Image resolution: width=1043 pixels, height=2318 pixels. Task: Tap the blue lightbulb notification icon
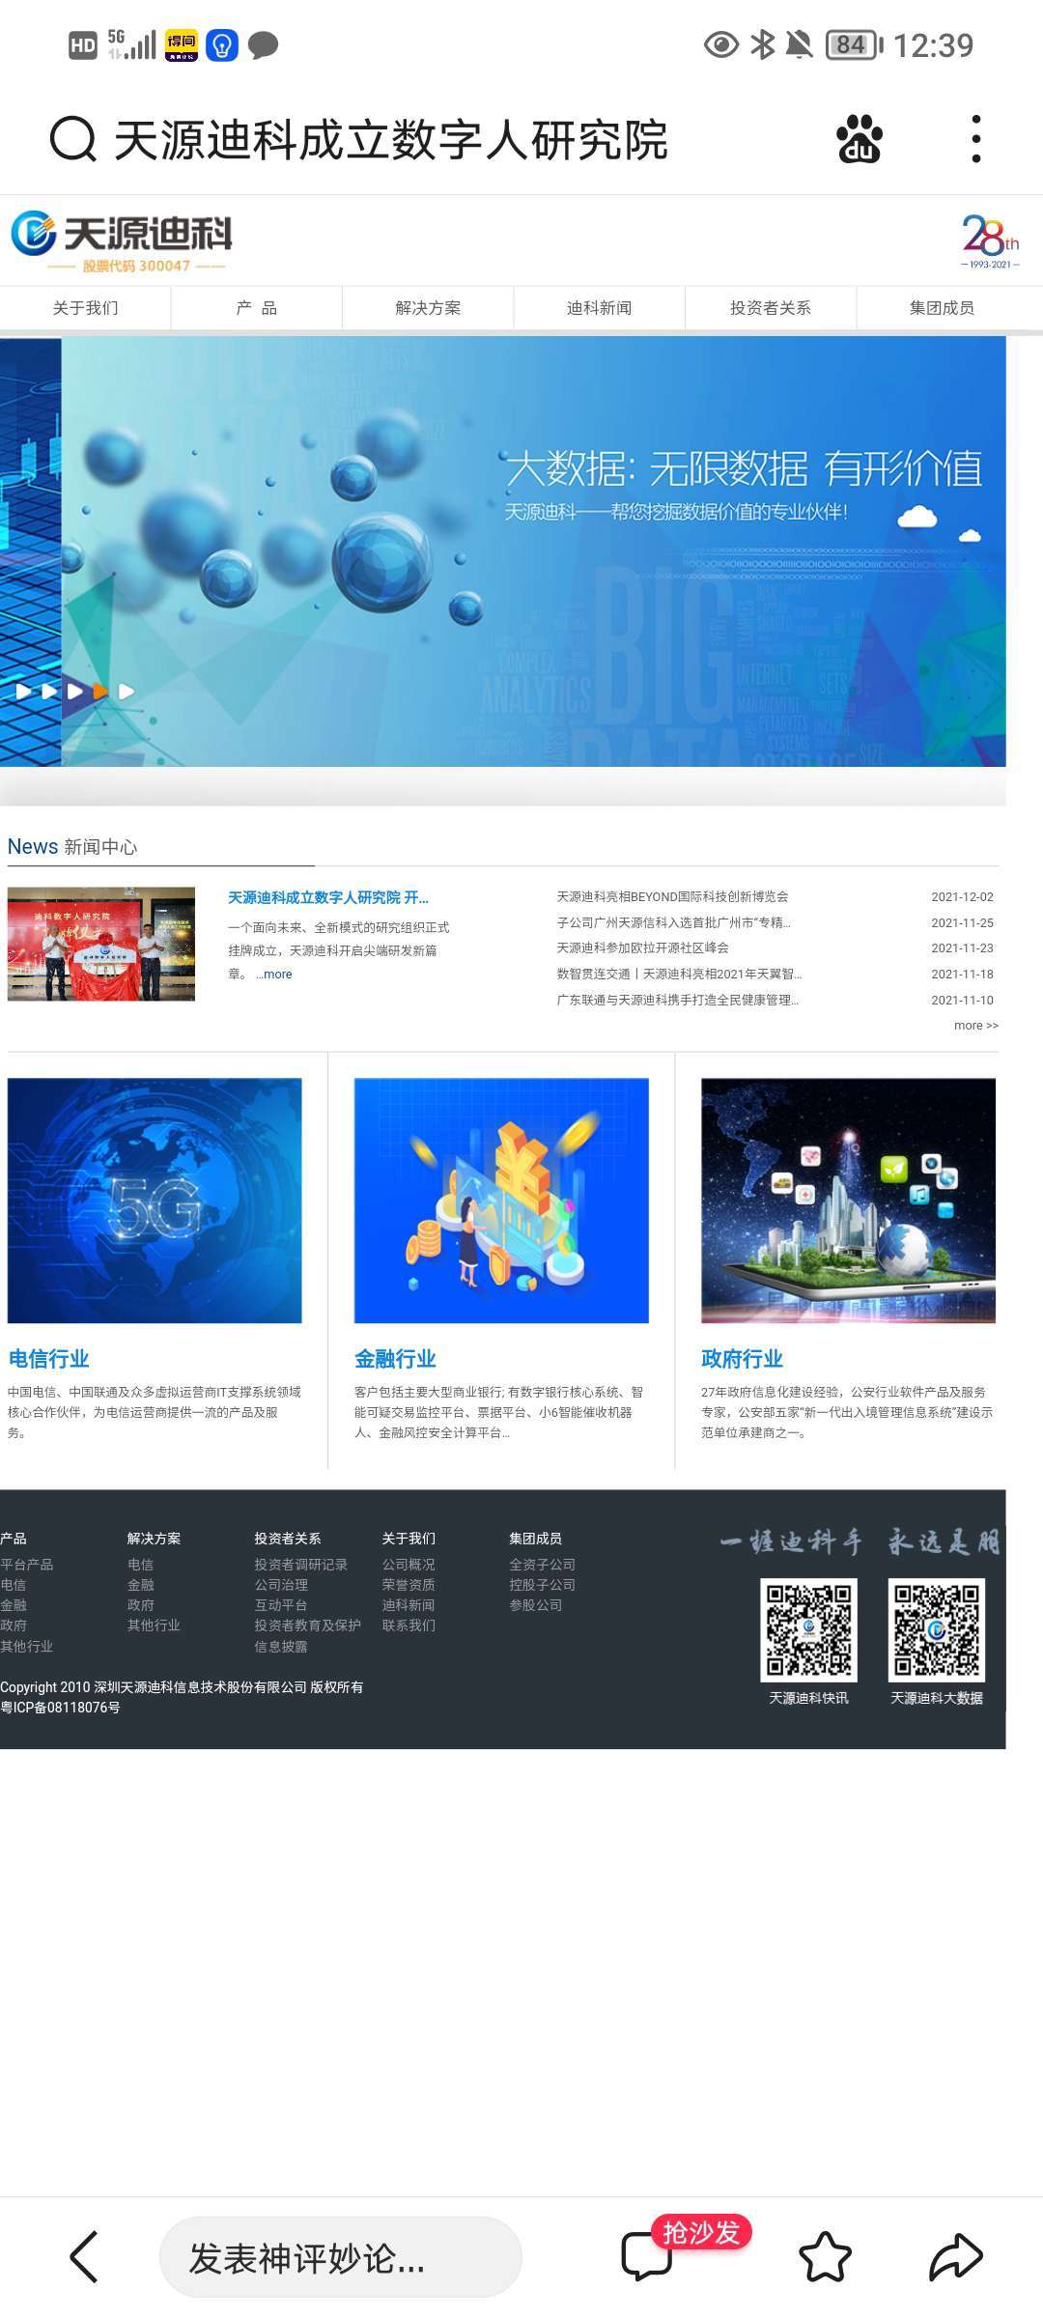(x=222, y=44)
